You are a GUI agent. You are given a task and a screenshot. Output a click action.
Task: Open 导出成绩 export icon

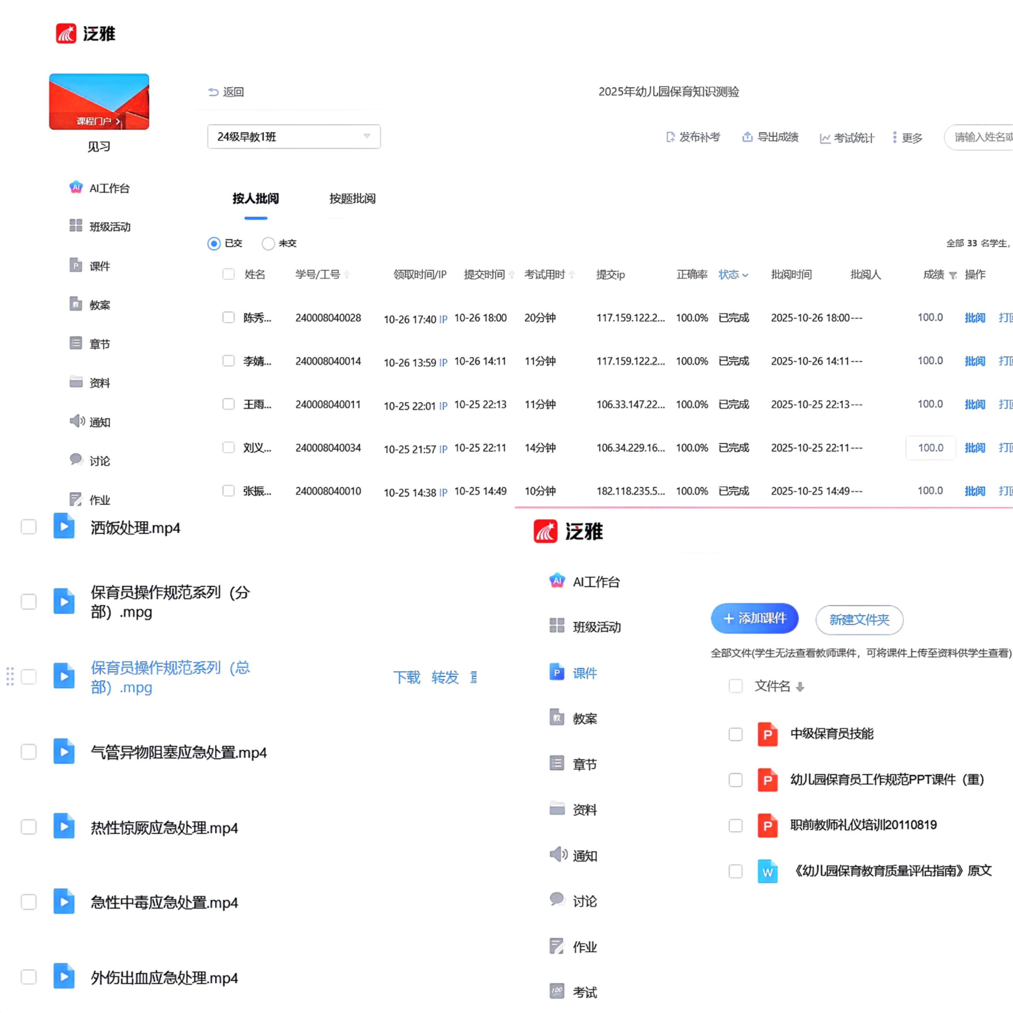(747, 137)
